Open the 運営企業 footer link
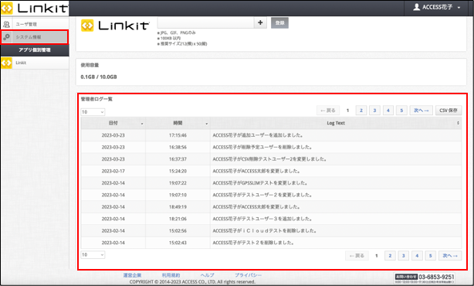 [x=132, y=275]
